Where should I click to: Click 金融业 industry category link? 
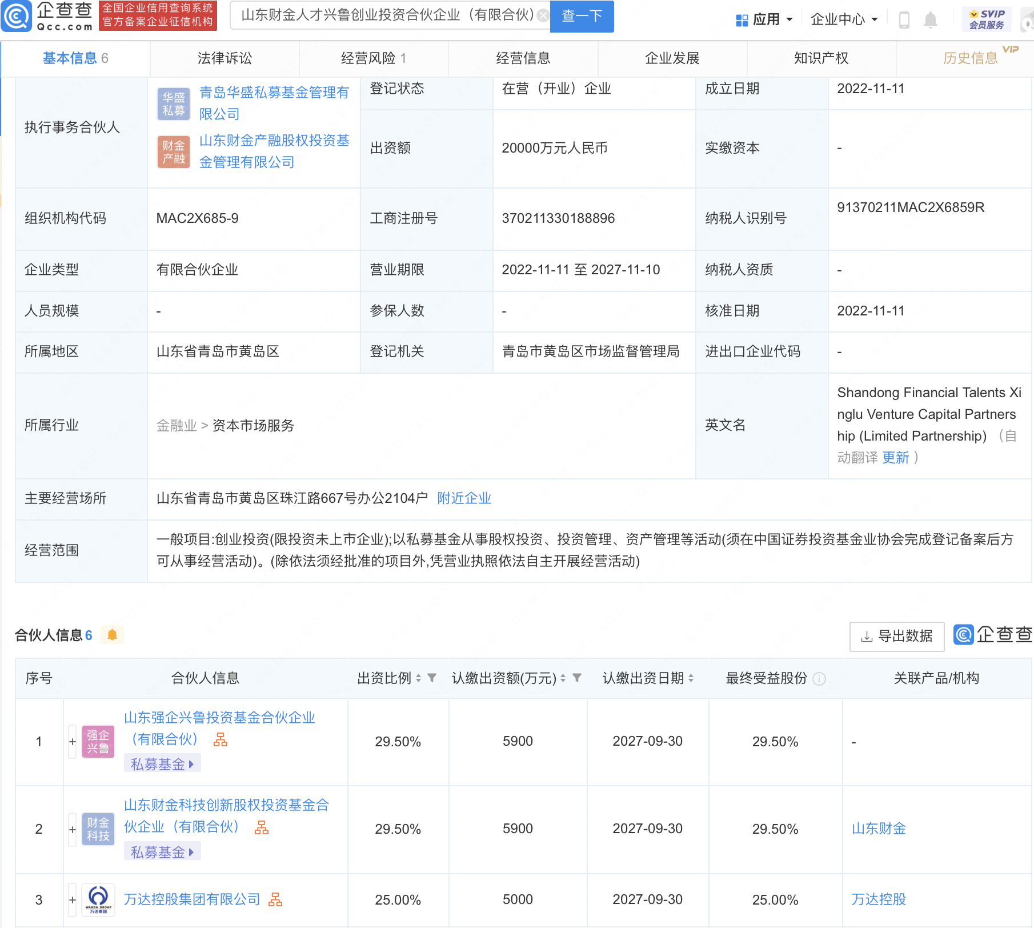pyautogui.click(x=177, y=426)
